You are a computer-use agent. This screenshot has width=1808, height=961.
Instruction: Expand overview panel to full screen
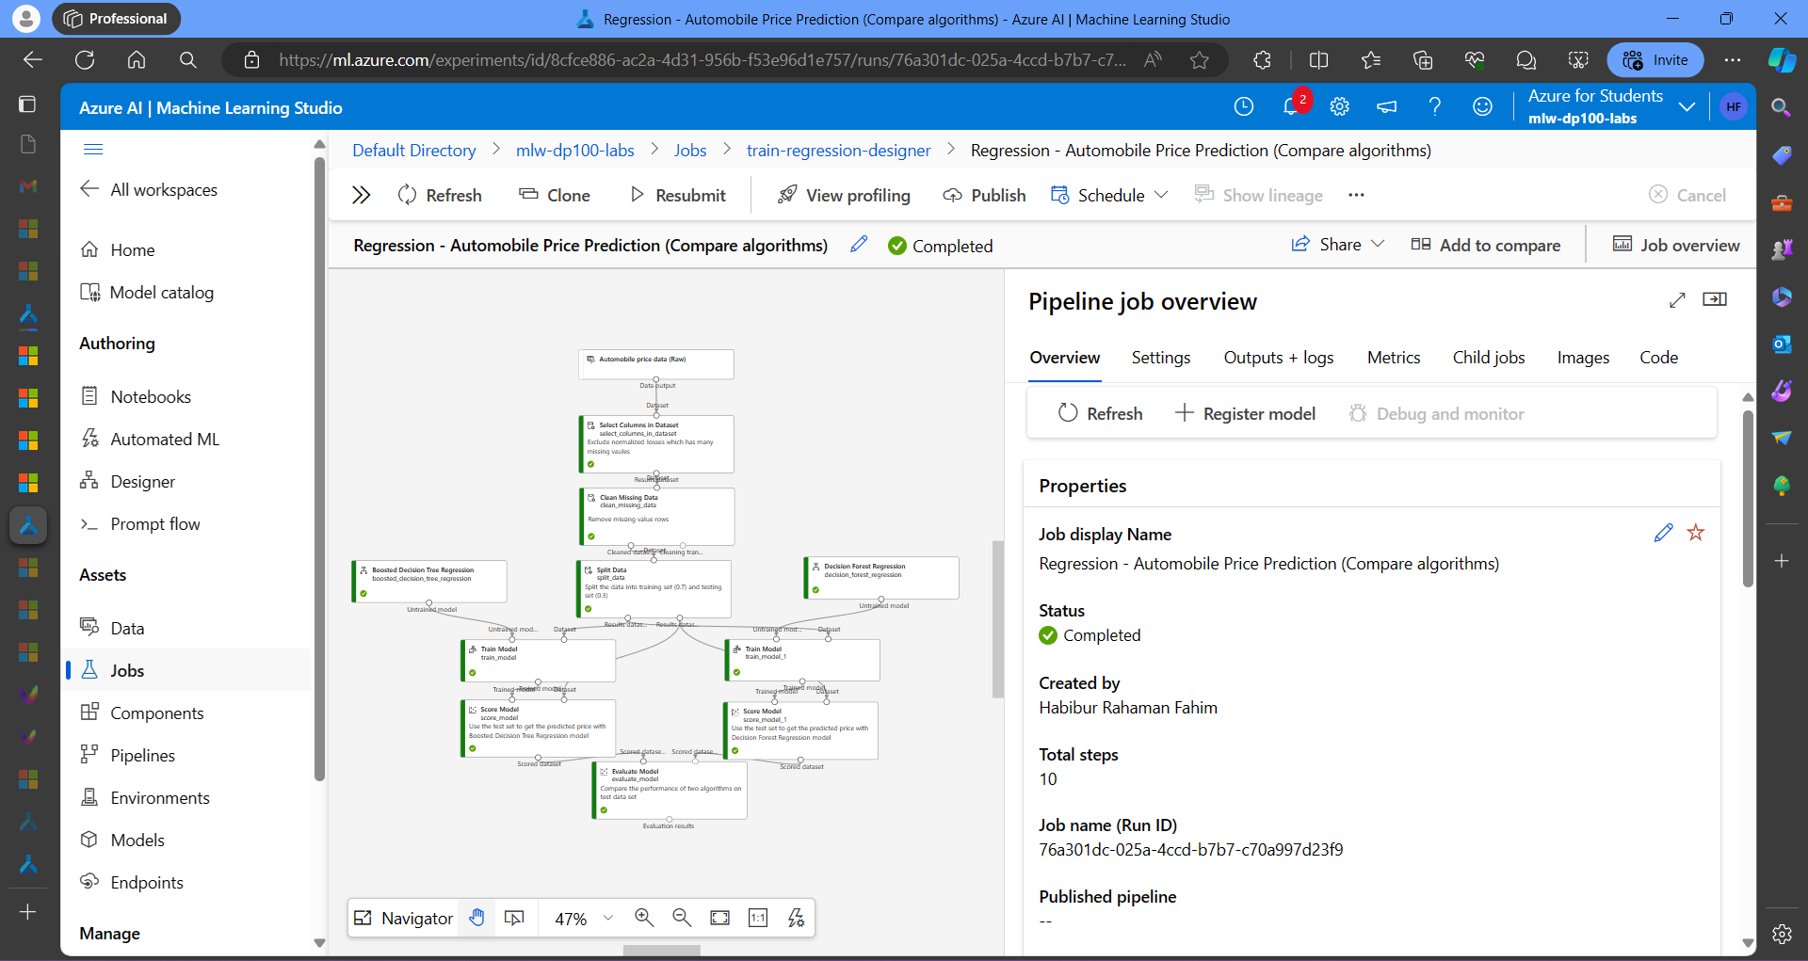coord(1677,300)
